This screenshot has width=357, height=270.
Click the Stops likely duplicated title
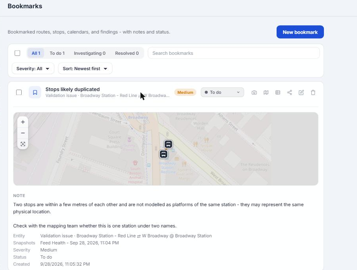click(73, 89)
